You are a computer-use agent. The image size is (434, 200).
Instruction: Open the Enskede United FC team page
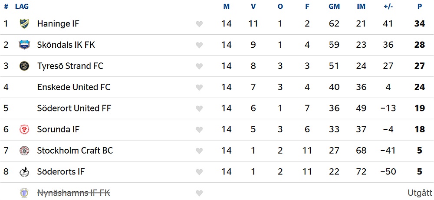pos(74,87)
